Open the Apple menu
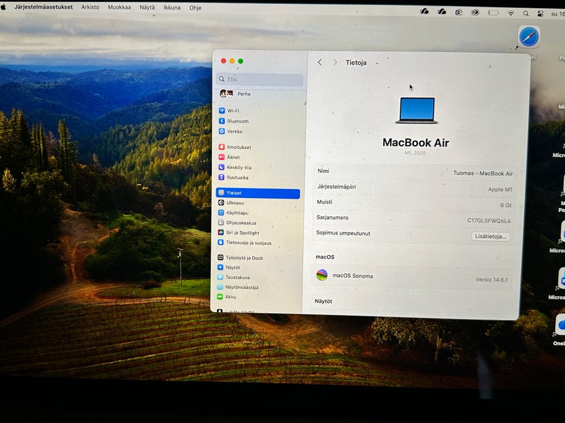 (4, 7)
